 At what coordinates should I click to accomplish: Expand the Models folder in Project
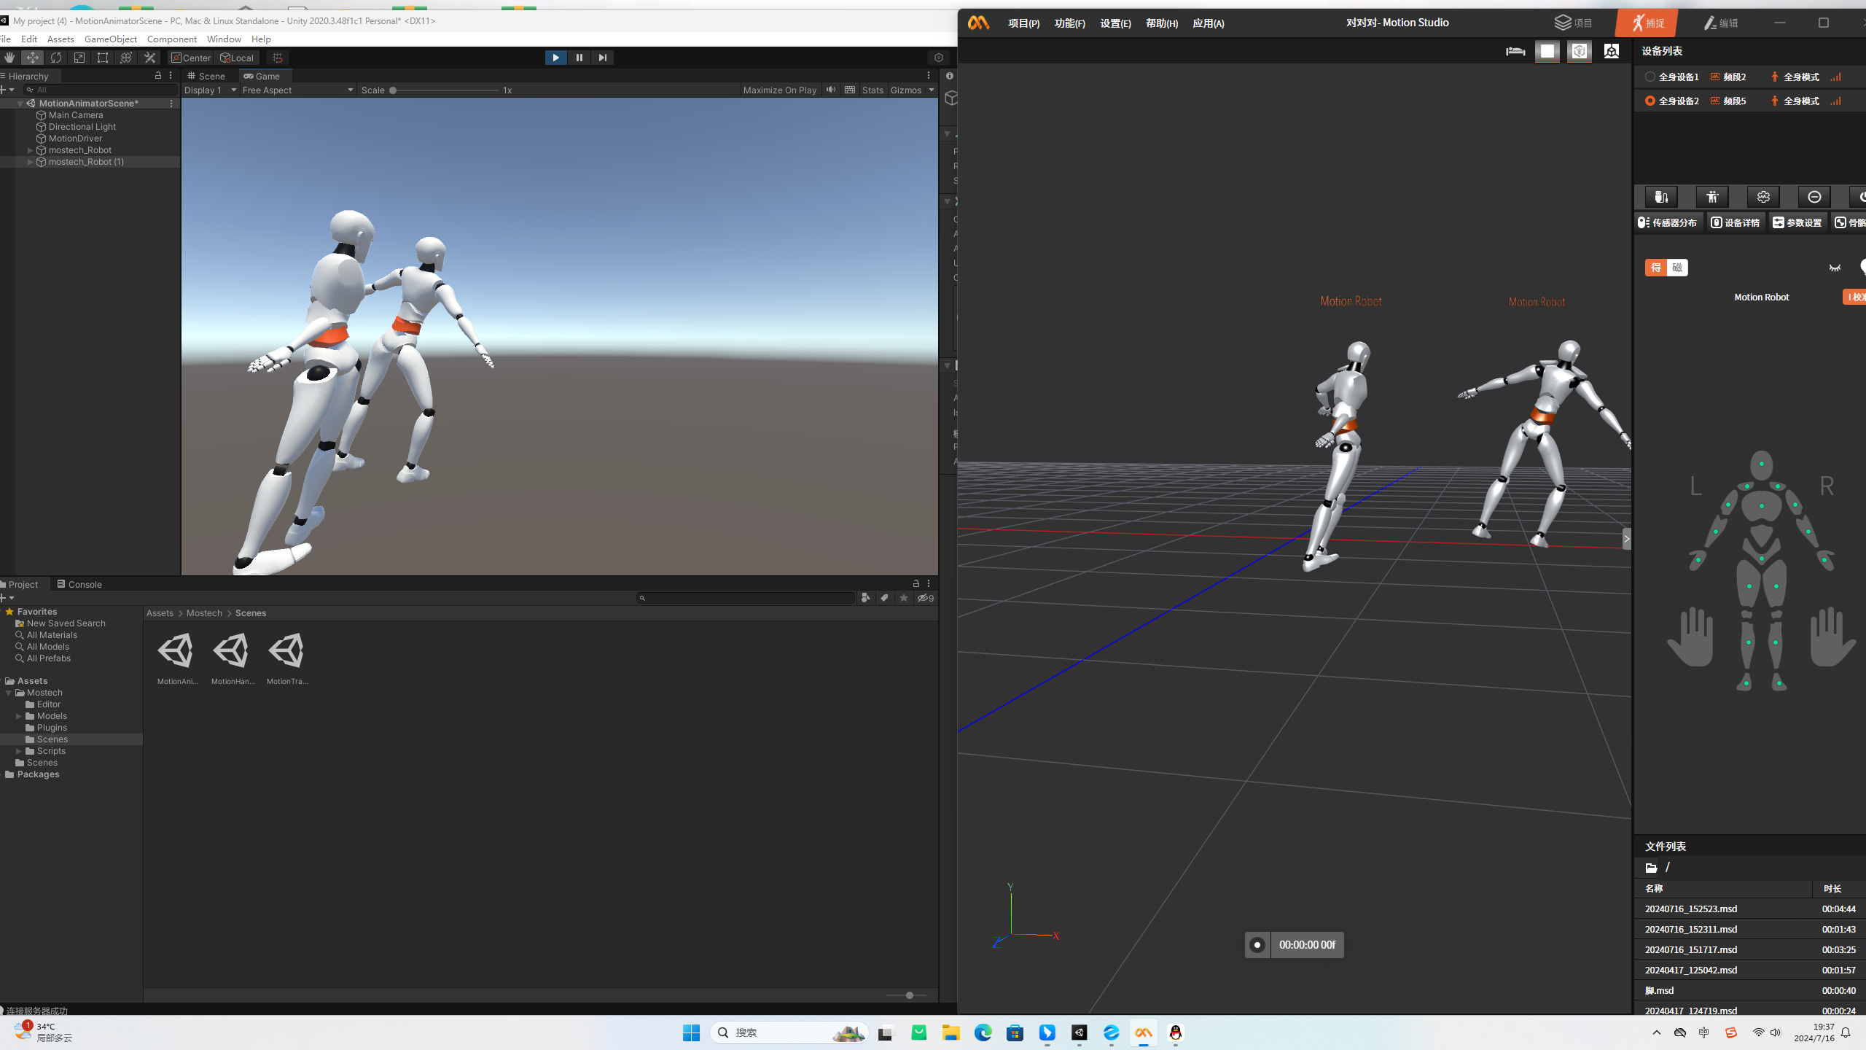(x=19, y=716)
